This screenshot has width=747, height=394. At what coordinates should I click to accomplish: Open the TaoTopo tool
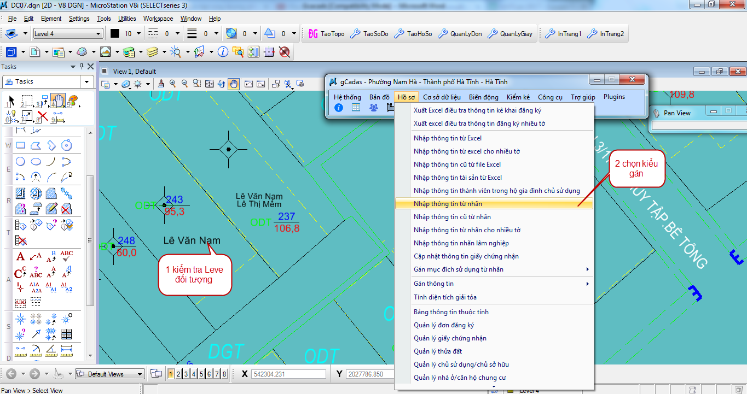327,34
